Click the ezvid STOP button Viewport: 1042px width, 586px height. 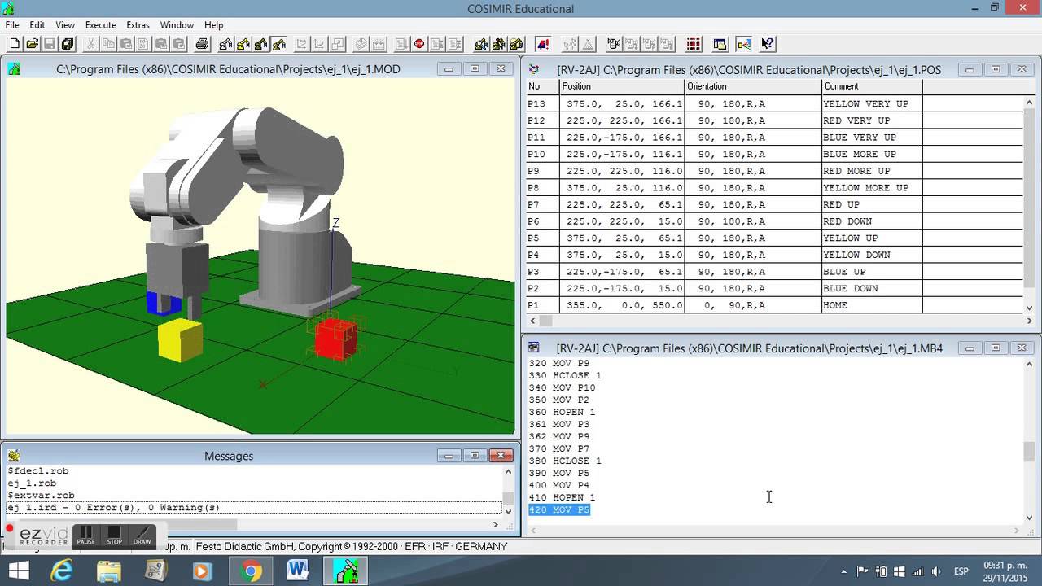point(114,536)
